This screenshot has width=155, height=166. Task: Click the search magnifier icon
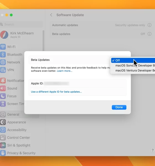[1, 24]
